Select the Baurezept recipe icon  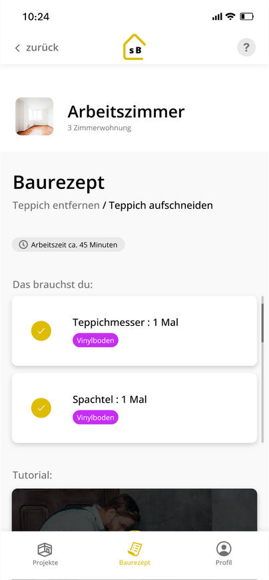pos(135,549)
